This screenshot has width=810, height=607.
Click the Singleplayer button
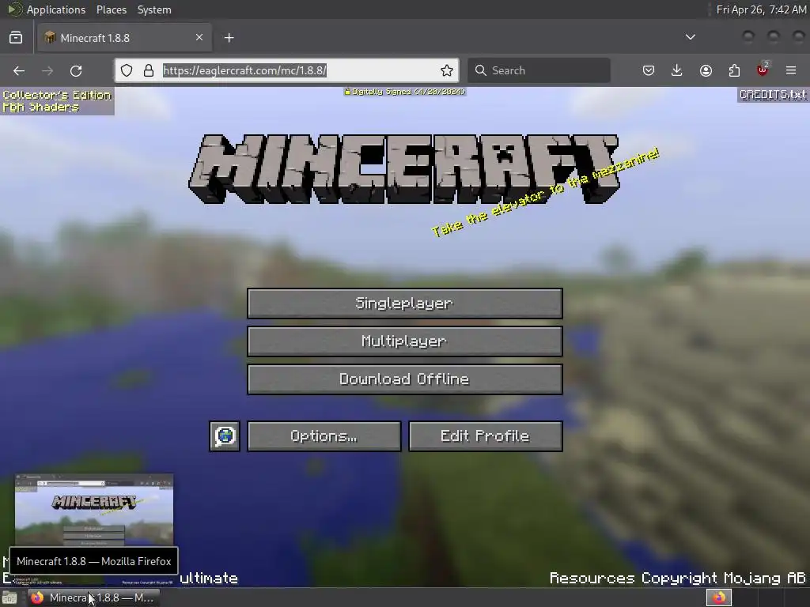point(404,303)
